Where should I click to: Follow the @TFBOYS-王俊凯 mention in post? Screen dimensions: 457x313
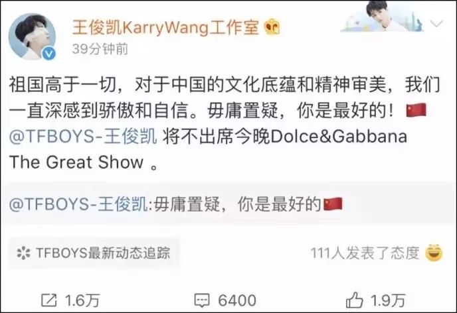83,136
